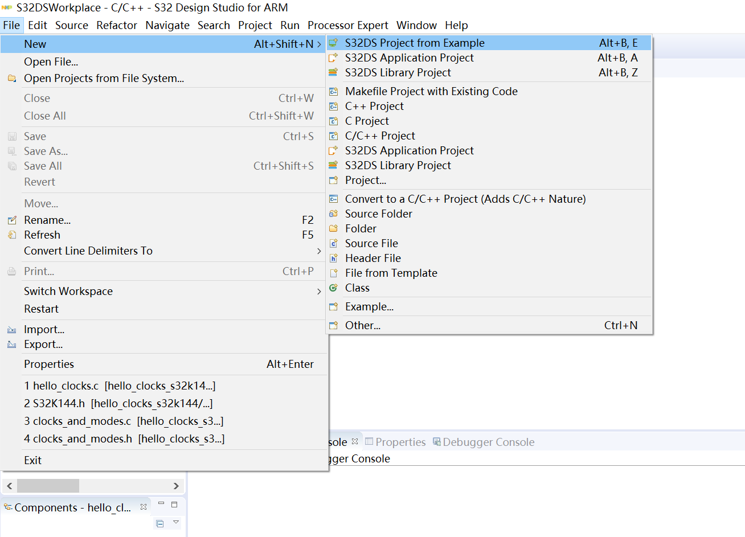The width and height of the screenshot is (745, 537).
Task: Open the Processor Expert menu
Action: click(x=347, y=26)
